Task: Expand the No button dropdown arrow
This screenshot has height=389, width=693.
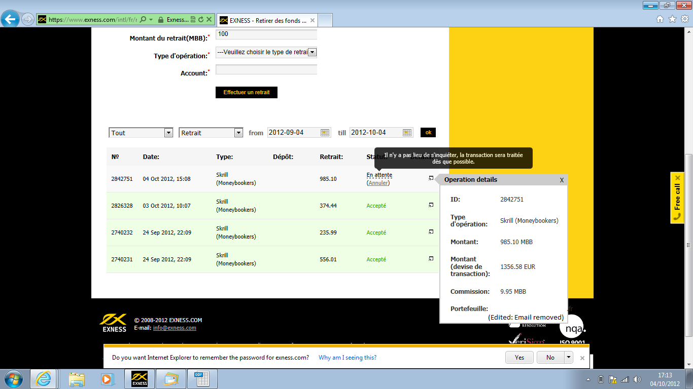Action: tap(569, 357)
